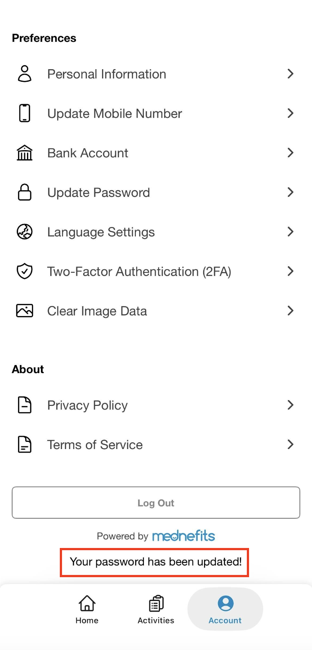Tap the Privacy Policy document icon
Screen dimensions: 312x650
(25, 405)
